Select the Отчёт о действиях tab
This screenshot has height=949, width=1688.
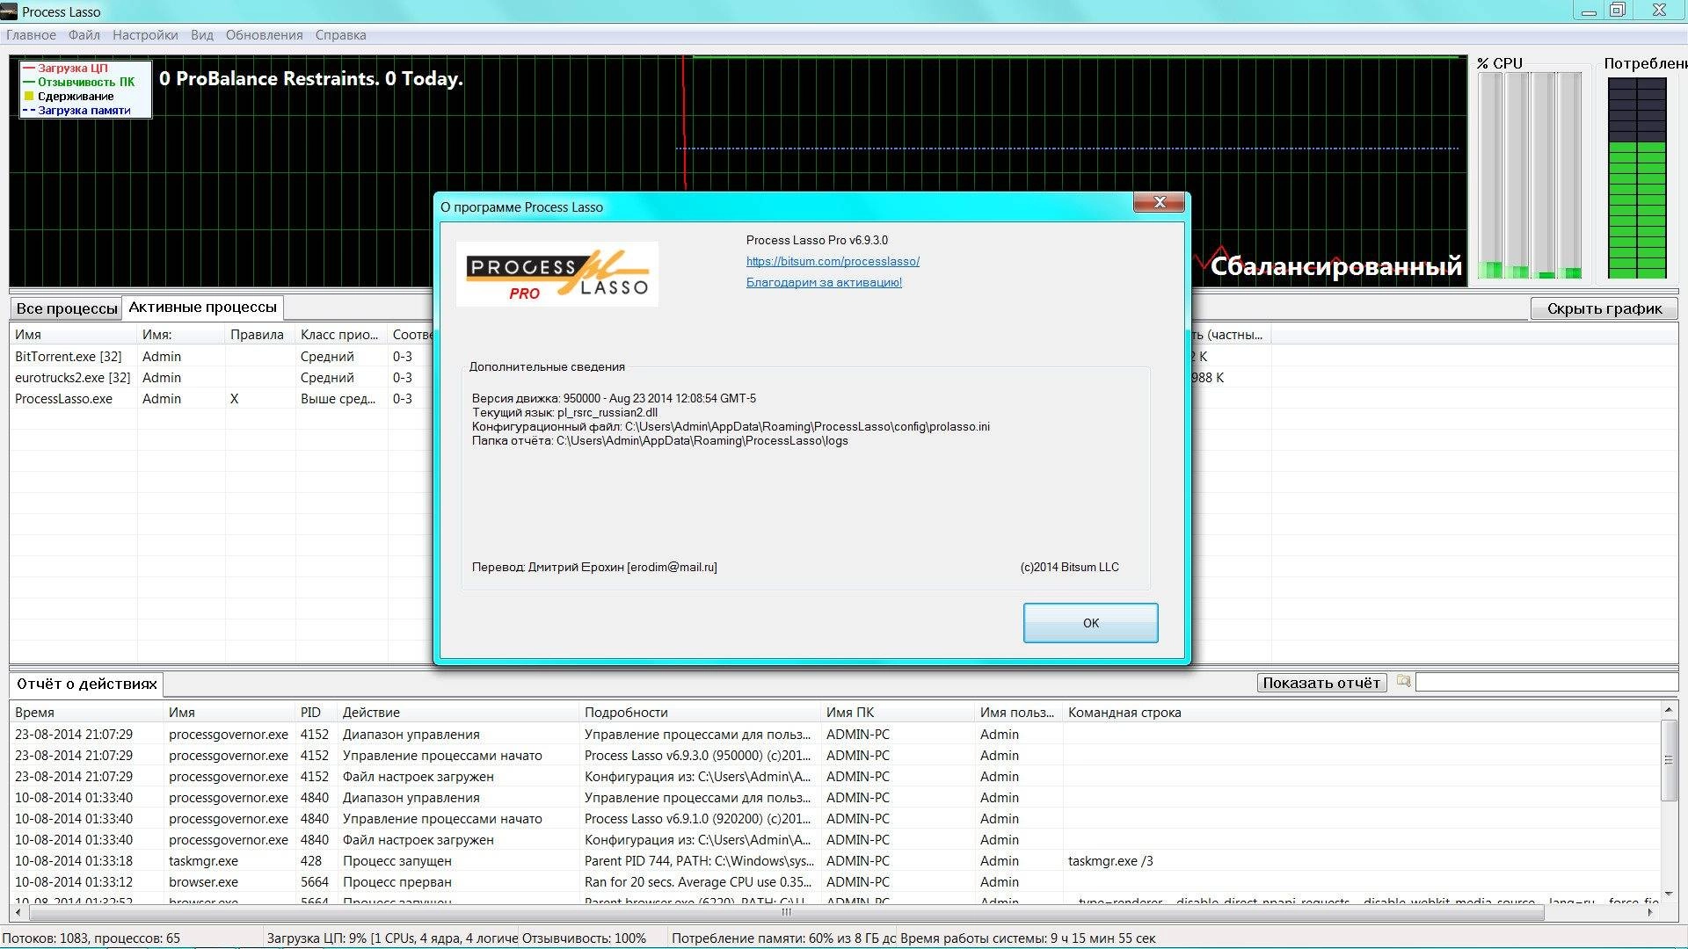(x=86, y=684)
